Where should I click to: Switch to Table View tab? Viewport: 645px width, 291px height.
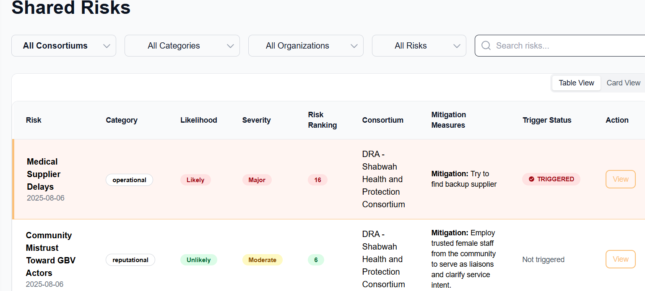tap(576, 83)
